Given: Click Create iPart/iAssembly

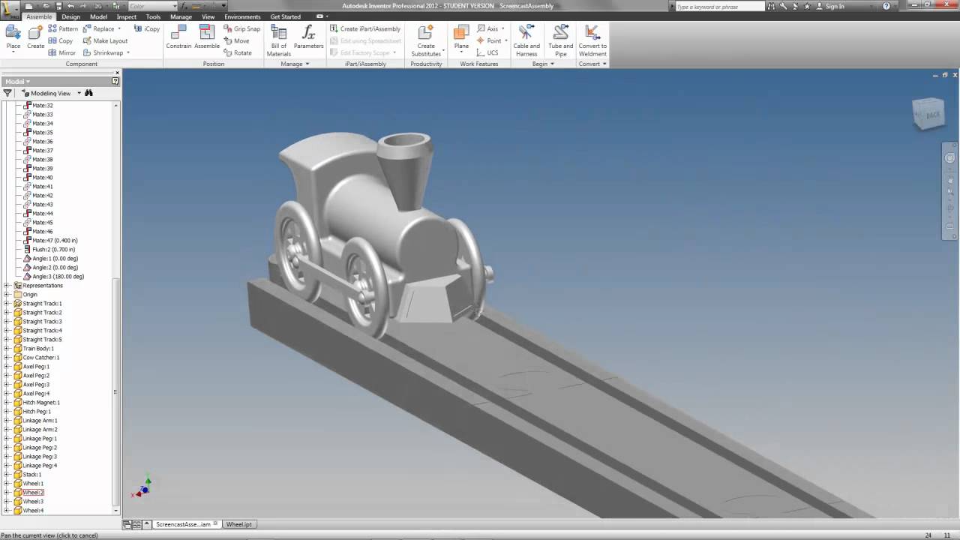Looking at the screenshot, I should 365,28.
